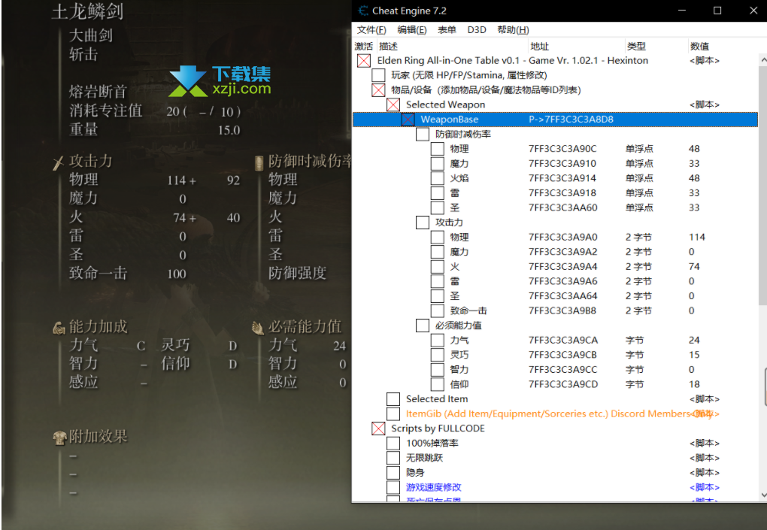
Task: Enable the Selected Item script checkbox
Action: tap(393, 399)
